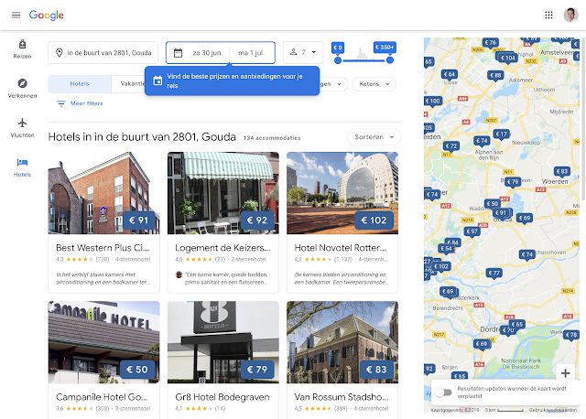Open the Ketens filter dropdown

374,84
